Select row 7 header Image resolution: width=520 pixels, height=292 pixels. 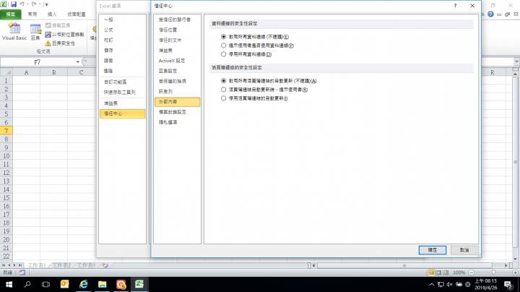[6, 131]
